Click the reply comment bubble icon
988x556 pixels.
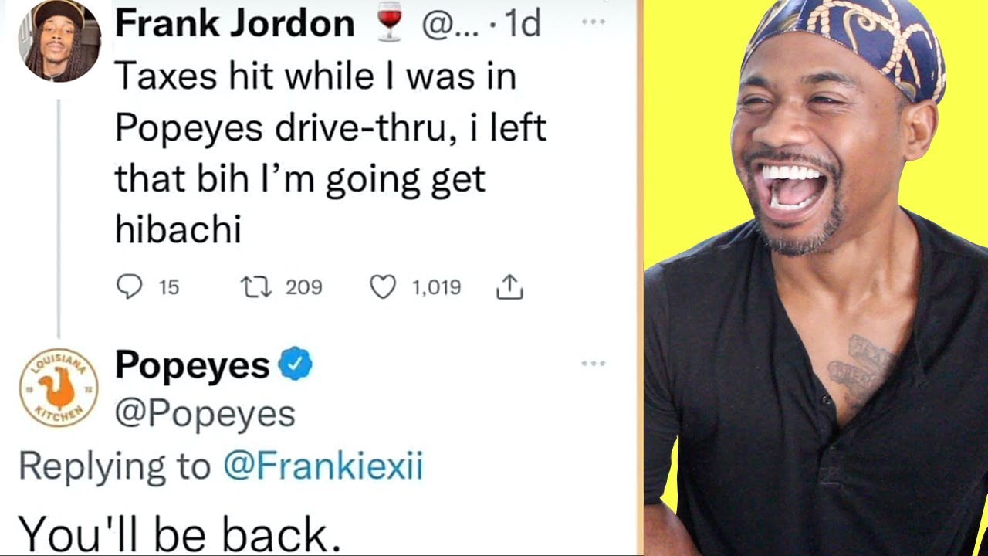130,287
